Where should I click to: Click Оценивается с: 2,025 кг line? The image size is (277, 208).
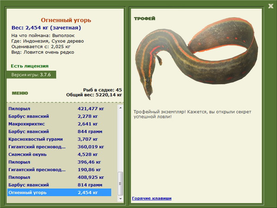point(41,47)
